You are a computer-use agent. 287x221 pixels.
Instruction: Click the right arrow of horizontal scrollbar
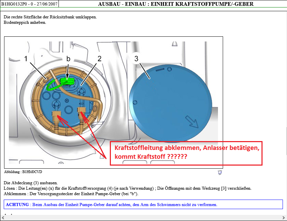click(284, 218)
